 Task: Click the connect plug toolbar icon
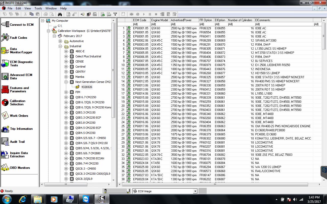[83, 14]
